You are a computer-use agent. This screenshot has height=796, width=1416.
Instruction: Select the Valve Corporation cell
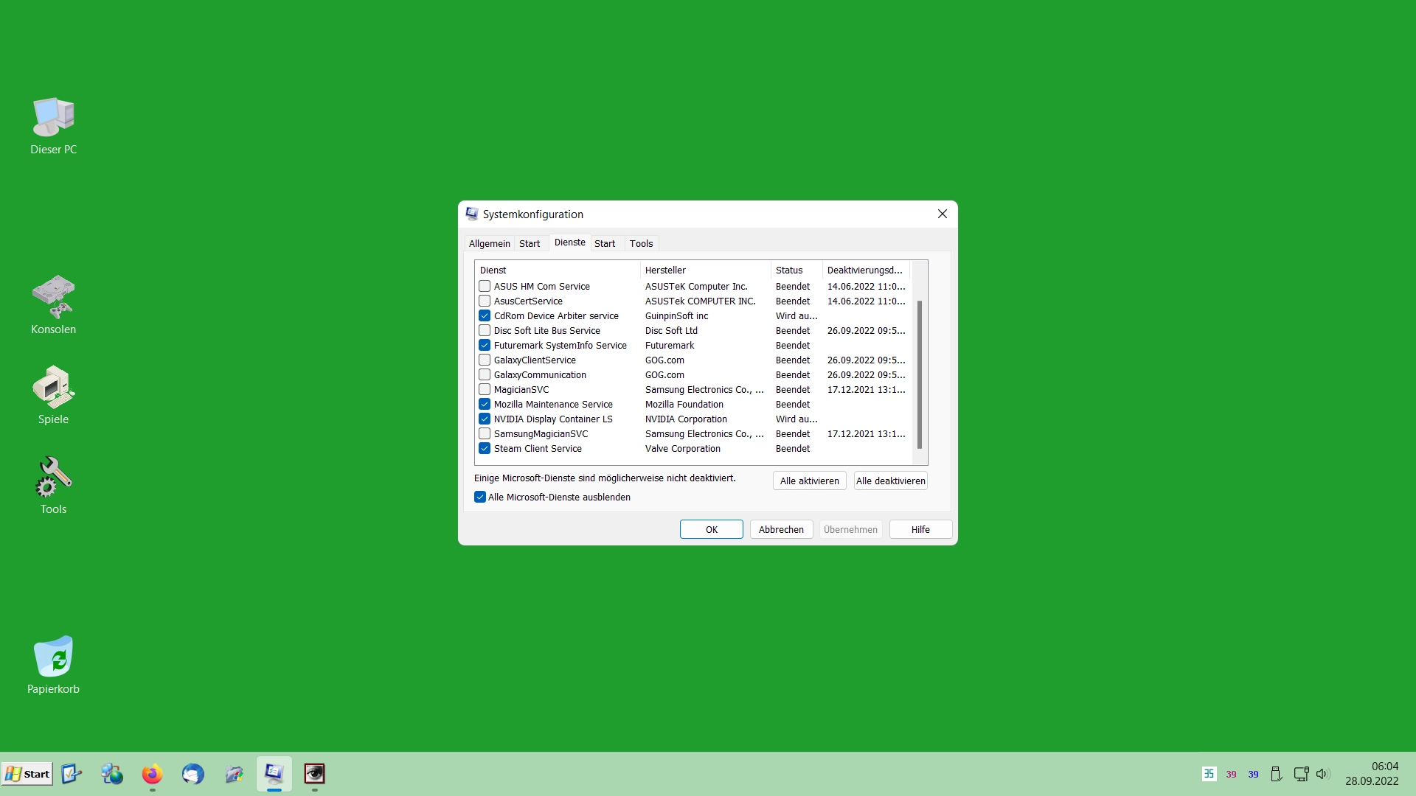click(x=682, y=449)
